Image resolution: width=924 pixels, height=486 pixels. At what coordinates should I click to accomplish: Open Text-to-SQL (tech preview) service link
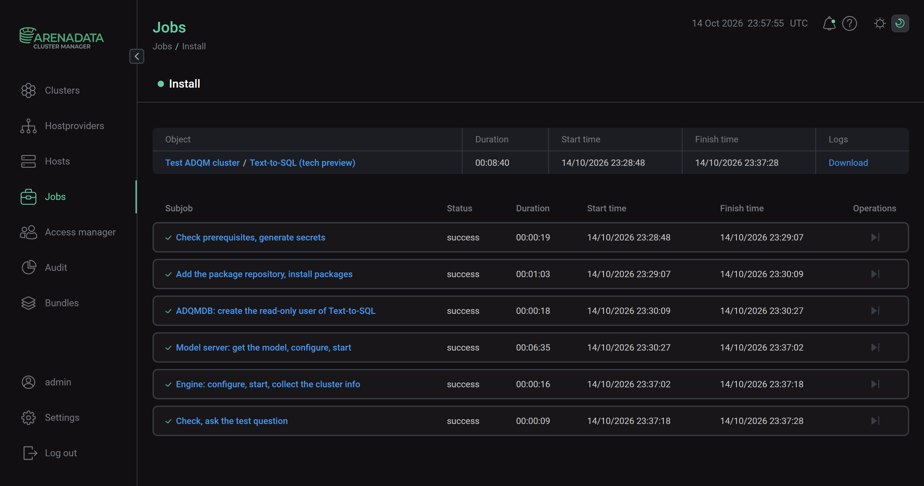[x=302, y=163]
